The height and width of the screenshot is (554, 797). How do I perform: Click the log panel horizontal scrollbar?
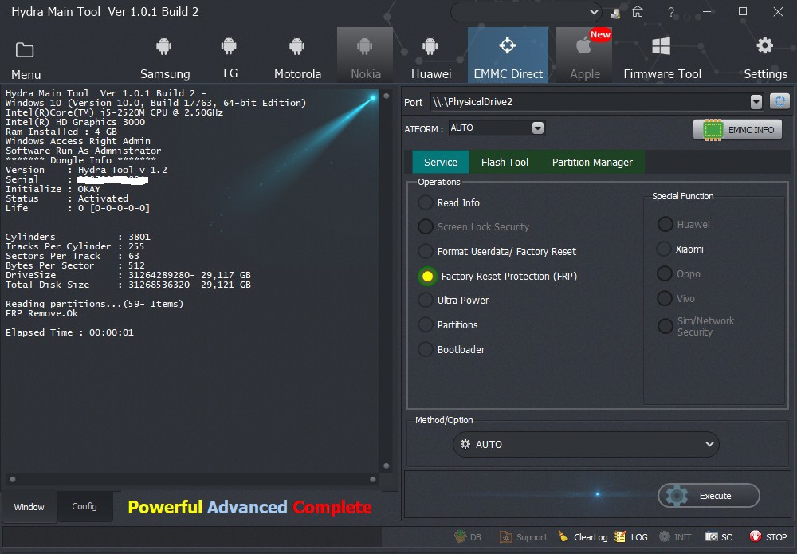[x=193, y=479]
